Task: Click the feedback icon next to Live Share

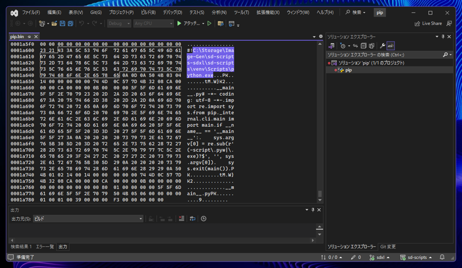Action: [449, 23]
